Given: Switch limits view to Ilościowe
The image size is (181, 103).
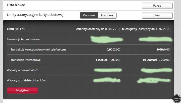Looking at the screenshot, I should coord(107,16).
